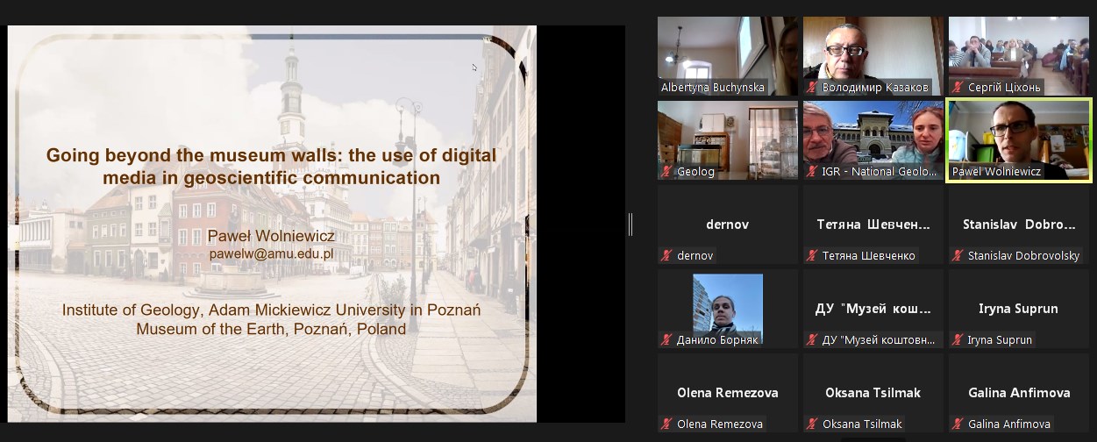Click the pawelw@amu.edu.pl email on slide

(x=271, y=253)
